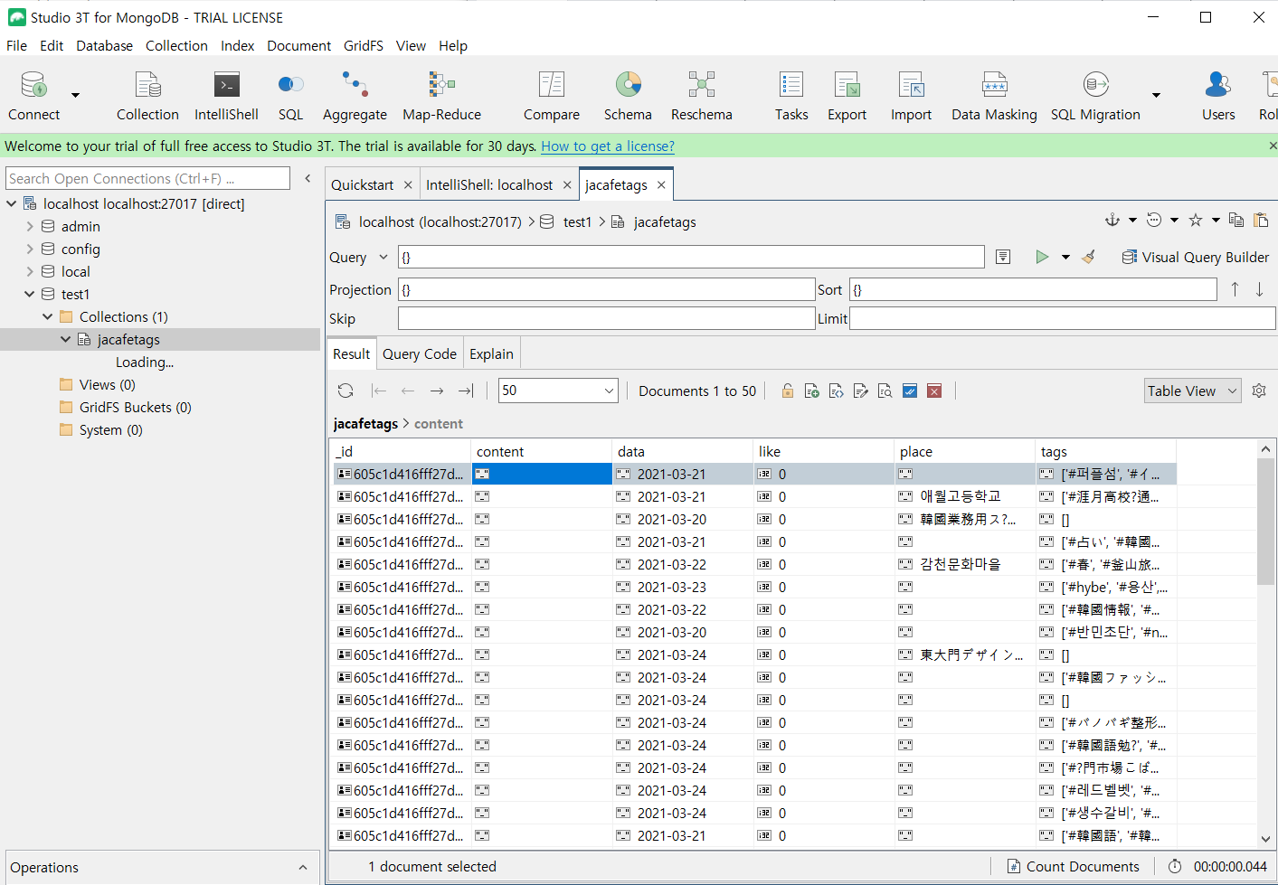Open the SQL Migration tool
Screen dimensions: 1278x885
point(1095,96)
